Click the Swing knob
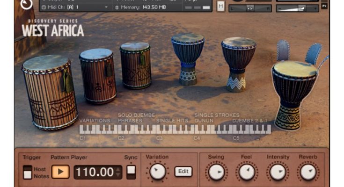This screenshot has height=187, width=344. (216, 172)
